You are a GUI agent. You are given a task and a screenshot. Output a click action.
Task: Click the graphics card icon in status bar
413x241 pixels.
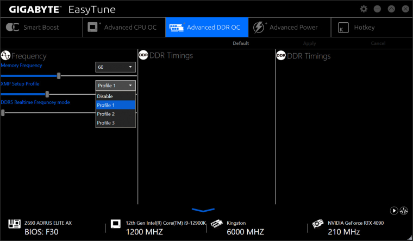(318, 224)
